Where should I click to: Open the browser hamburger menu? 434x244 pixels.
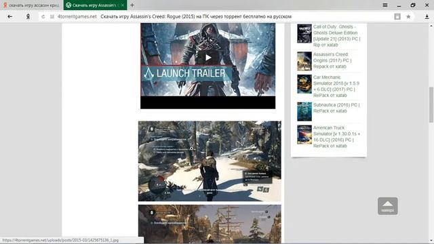(385, 5)
